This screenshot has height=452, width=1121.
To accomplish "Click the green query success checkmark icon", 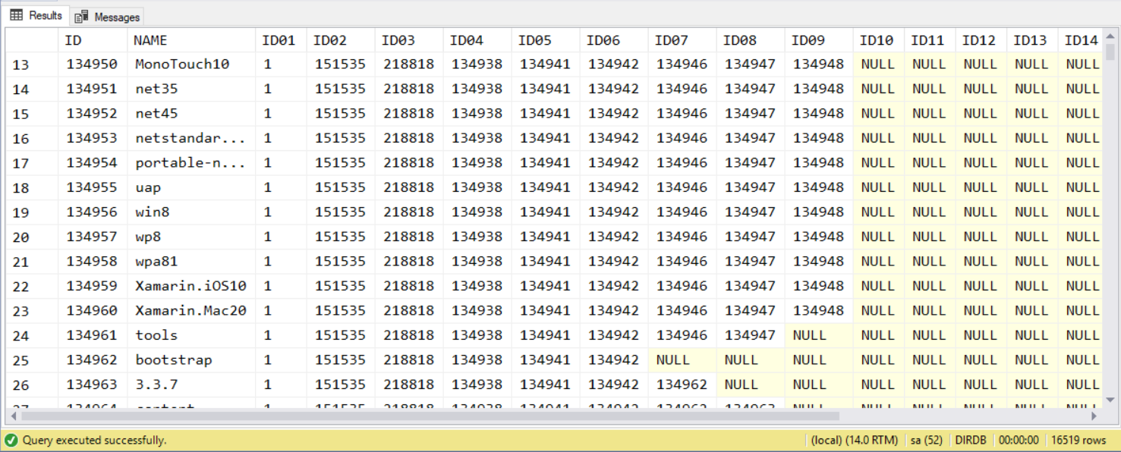I will click(11, 440).
